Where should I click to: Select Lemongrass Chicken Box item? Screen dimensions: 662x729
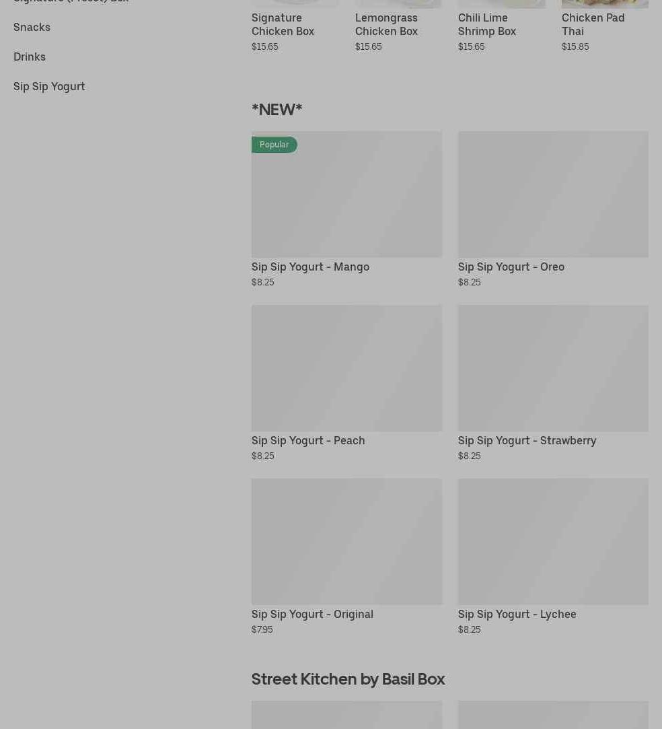tap(386, 24)
